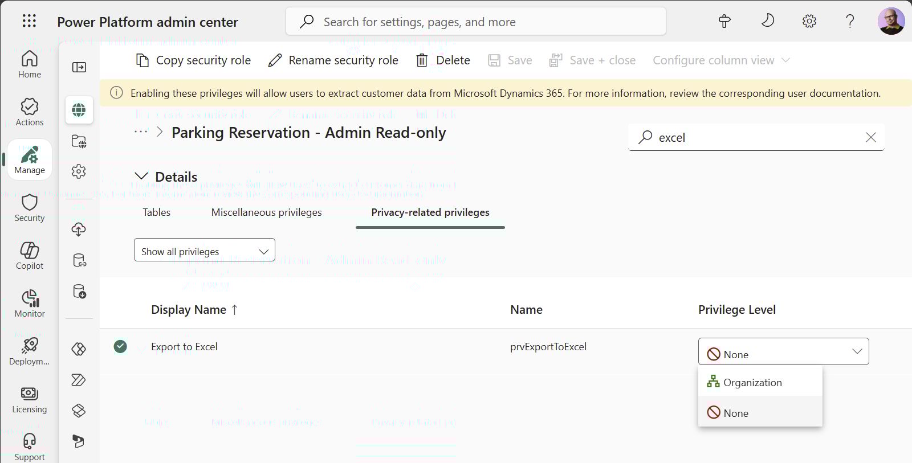Toggle the Export to Excel row checkbox
912x463 pixels.
pos(120,346)
